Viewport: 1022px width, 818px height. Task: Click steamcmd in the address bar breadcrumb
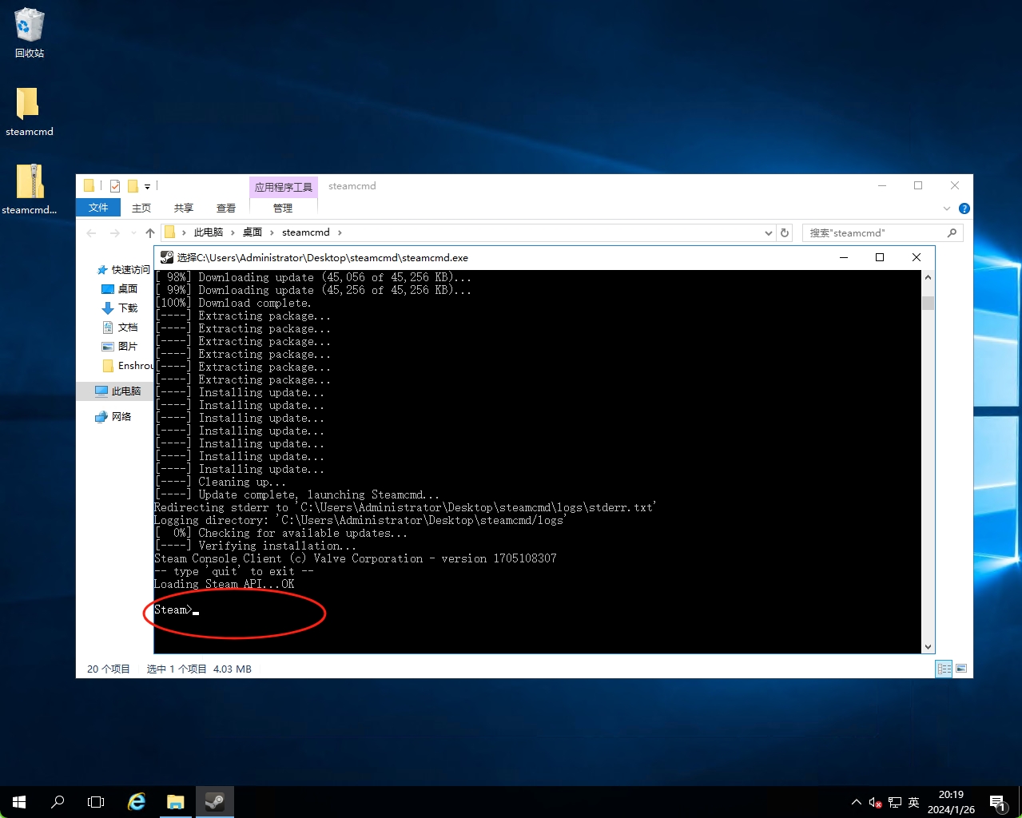(x=306, y=232)
